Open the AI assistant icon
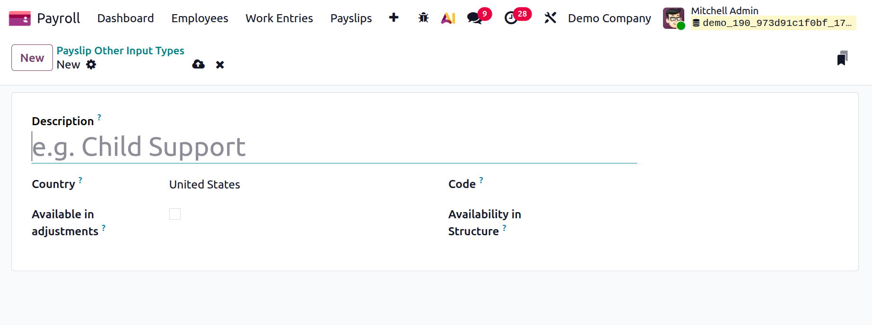This screenshot has height=325, width=872. 448,18
